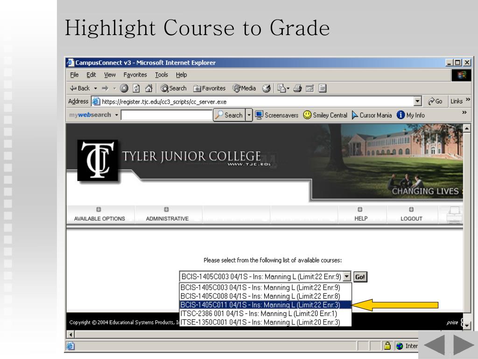This screenshot has width=478, height=359.
Task: Open the Tools menu
Action: (161, 75)
